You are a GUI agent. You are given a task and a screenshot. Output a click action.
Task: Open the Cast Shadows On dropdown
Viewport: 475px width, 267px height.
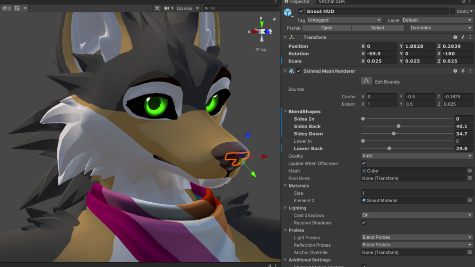[417, 215]
